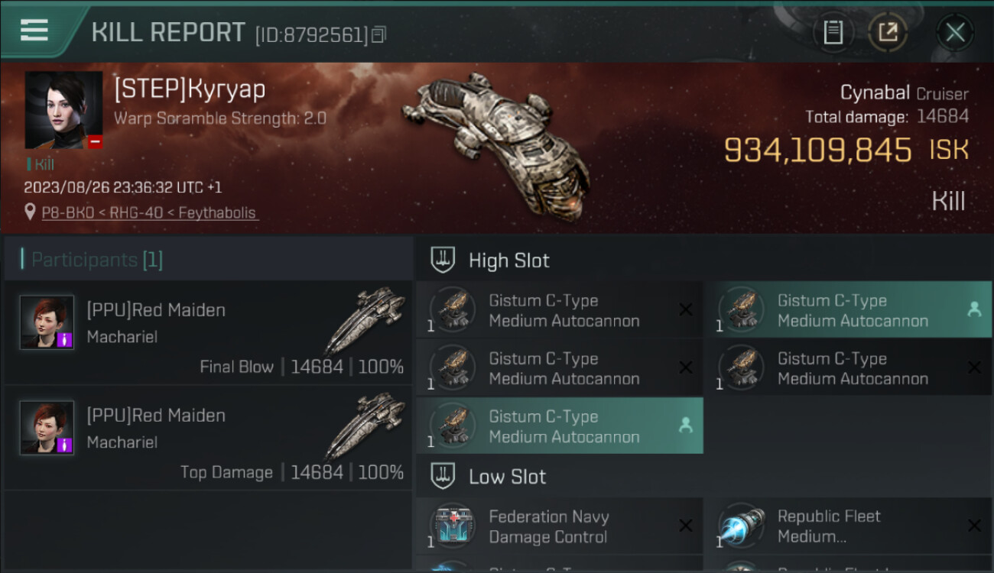Click Red Maiden's portrait in Final Blow row

coord(47,322)
